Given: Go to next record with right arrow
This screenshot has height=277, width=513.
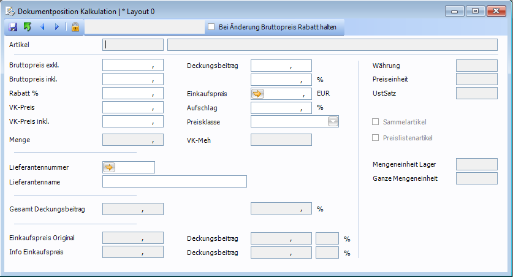Looking at the screenshot, I should 57,27.
